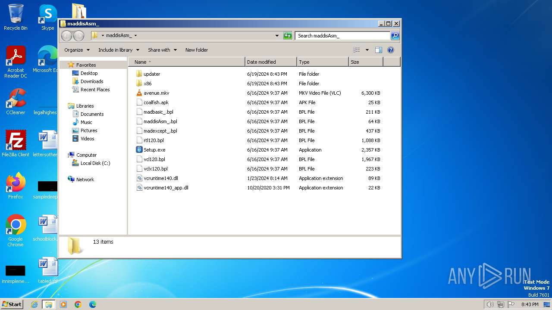This screenshot has height=310, width=552.
Task: Click the volume speaker tray icon
Action: 490,304
